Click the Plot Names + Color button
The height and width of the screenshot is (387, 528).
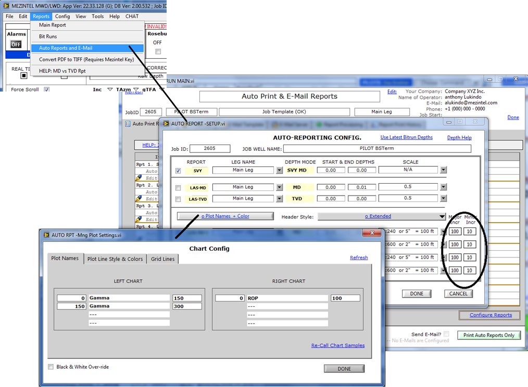pyautogui.click(x=225, y=216)
